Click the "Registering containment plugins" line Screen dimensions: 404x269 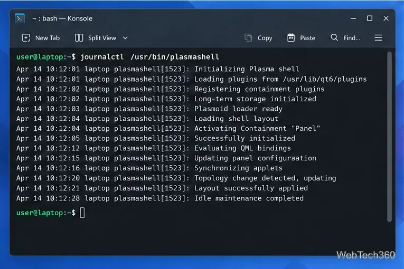pos(170,89)
